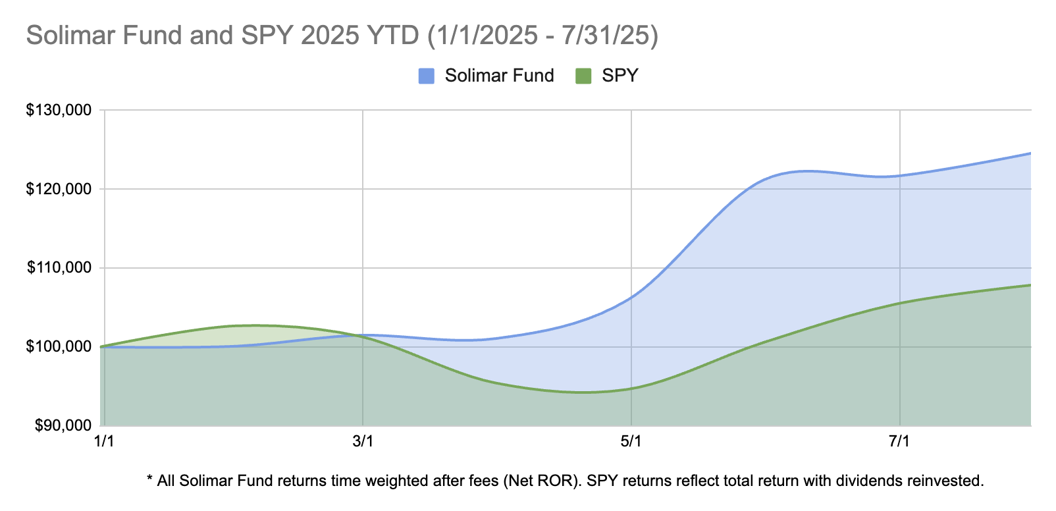Click the $90,000 y-axis label
This screenshot has height=511, width=1056.
62,425
